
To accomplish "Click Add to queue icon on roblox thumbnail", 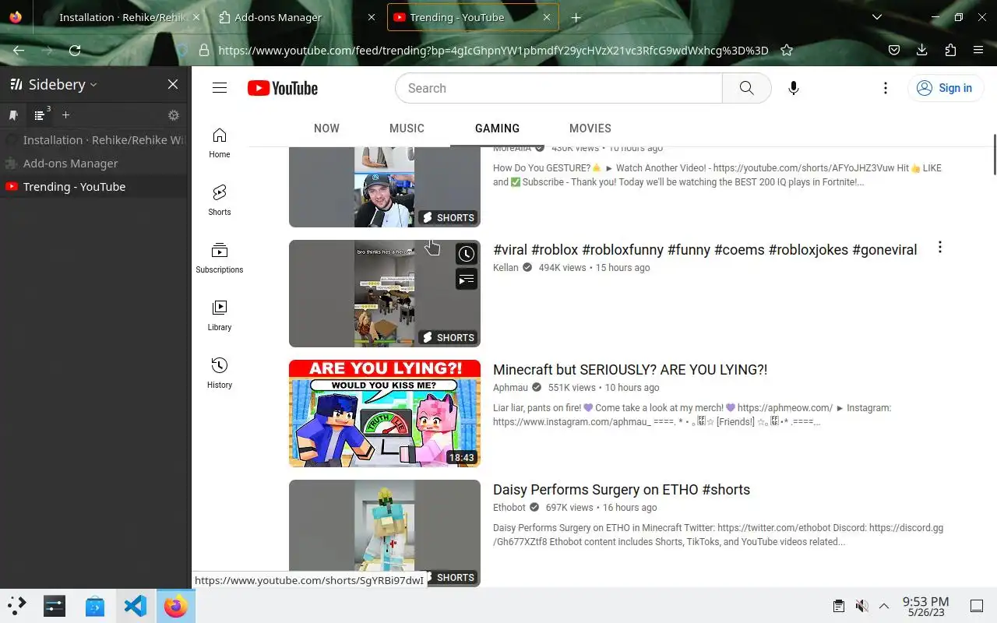I will pyautogui.click(x=466, y=279).
